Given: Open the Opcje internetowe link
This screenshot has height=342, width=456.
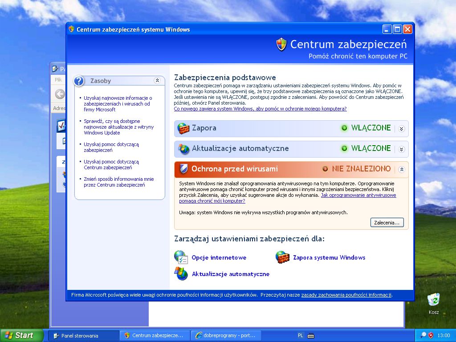Looking at the screenshot, I should (219, 258).
